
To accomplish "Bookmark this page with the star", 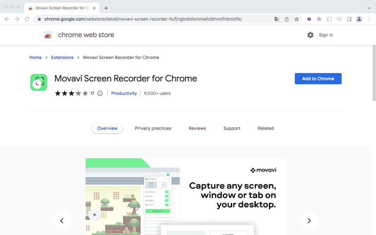I will point(297,19).
